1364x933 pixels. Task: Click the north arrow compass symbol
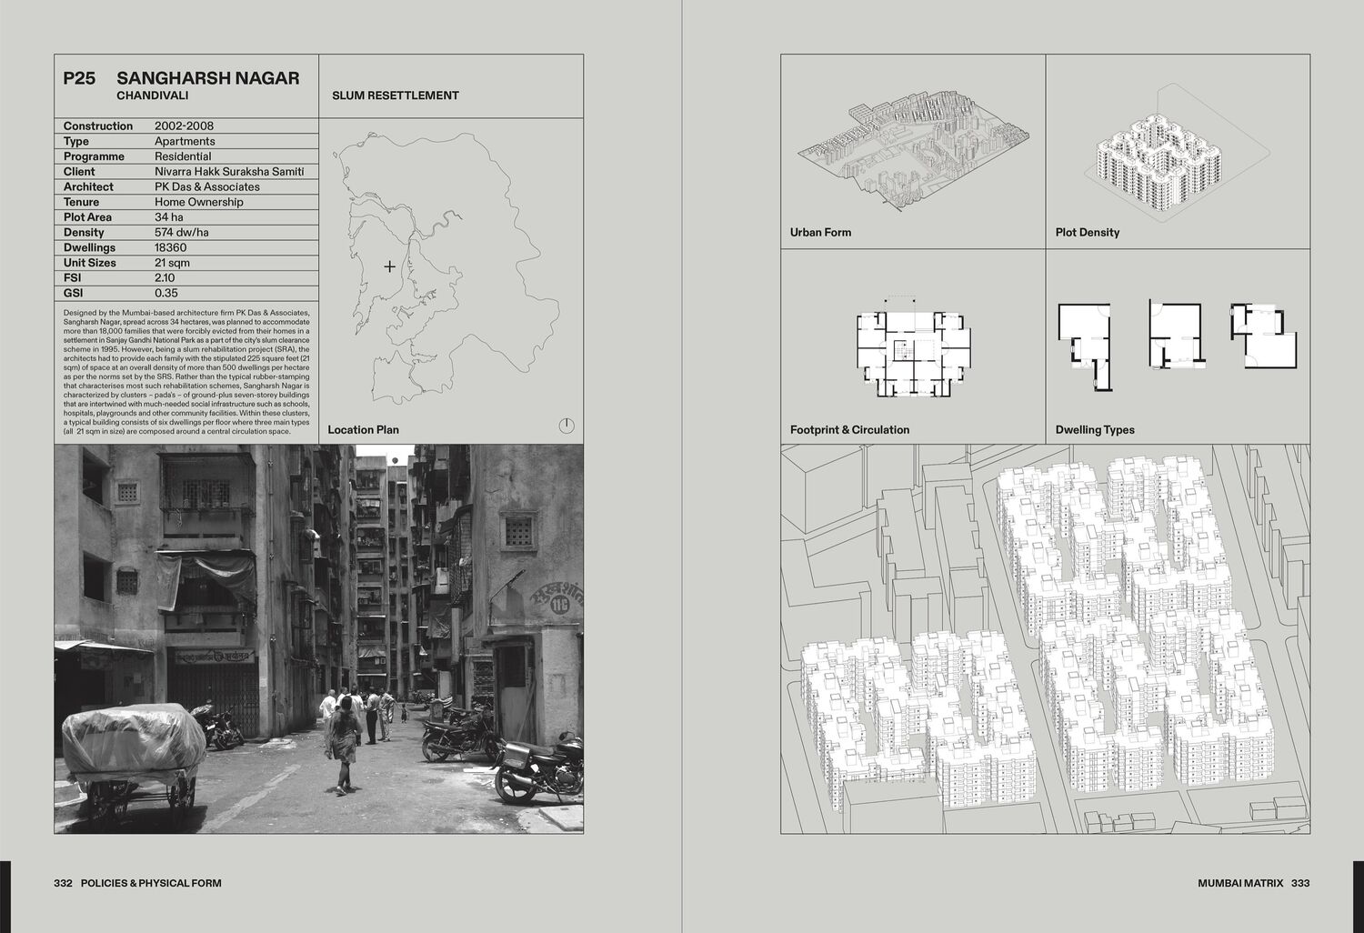point(567,426)
